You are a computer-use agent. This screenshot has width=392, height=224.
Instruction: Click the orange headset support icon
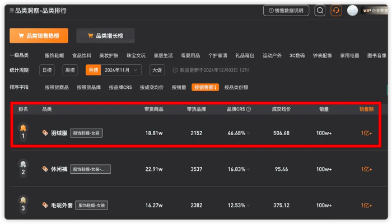click(x=336, y=11)
